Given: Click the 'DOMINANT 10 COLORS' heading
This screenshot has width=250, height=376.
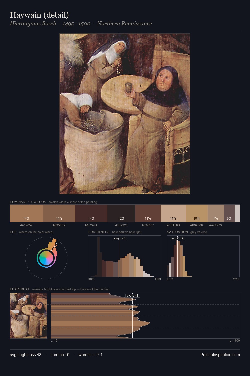Looking at the screenshot, I should point(28,202).
